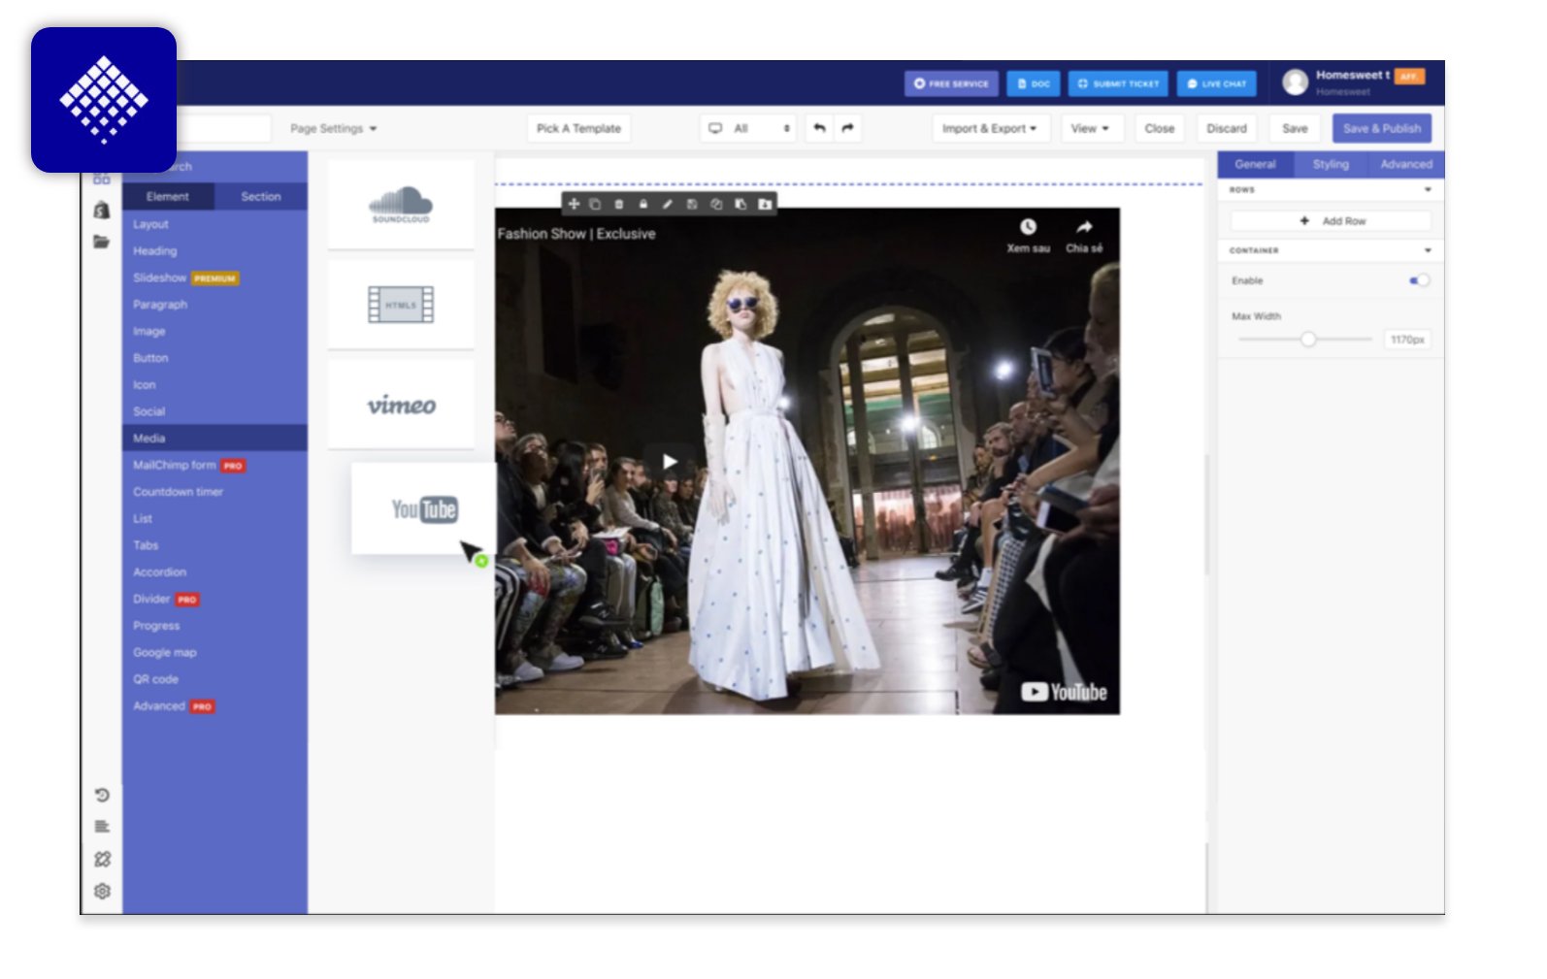Collapse the CONTAINER section arrow
The width and height of the screenshot is (1547, 979).
click(1428, 250)
